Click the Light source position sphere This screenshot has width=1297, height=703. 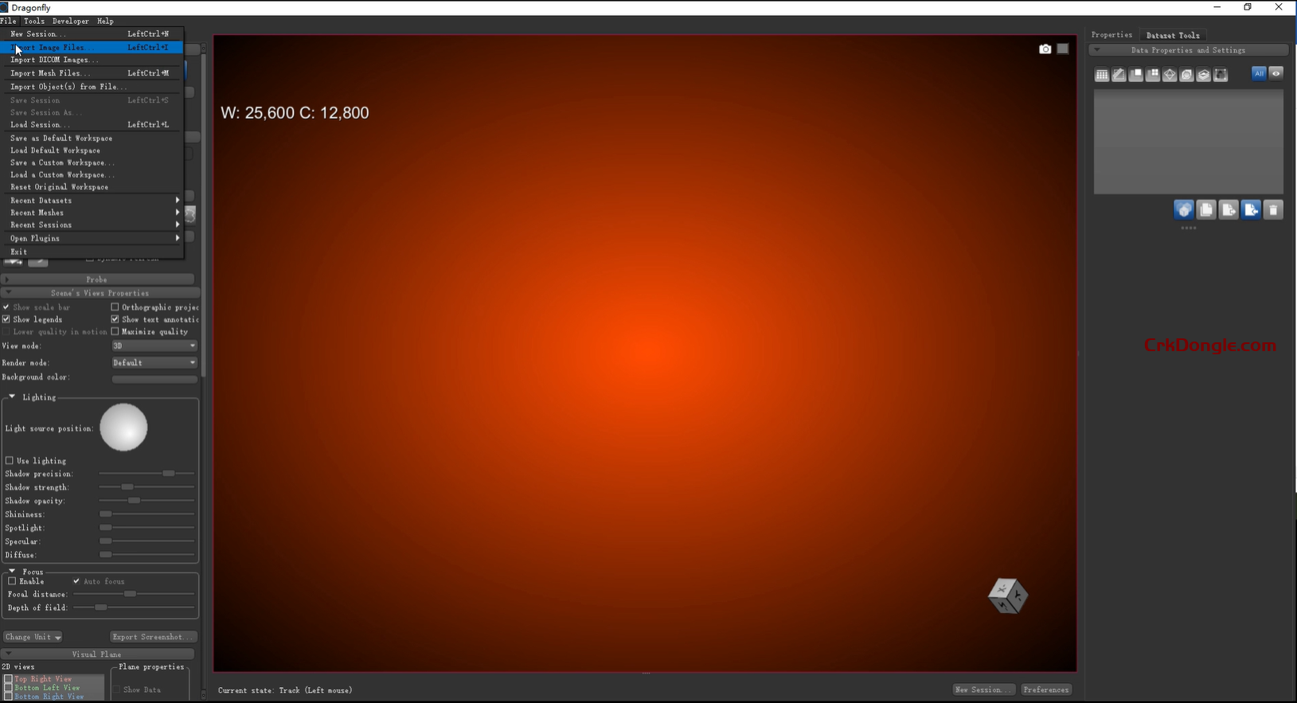tap(123, 428)
